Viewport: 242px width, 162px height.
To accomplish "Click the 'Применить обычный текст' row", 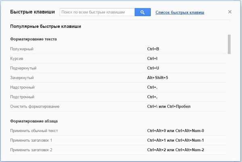I will pyautogui.click(x=118, y=131).
